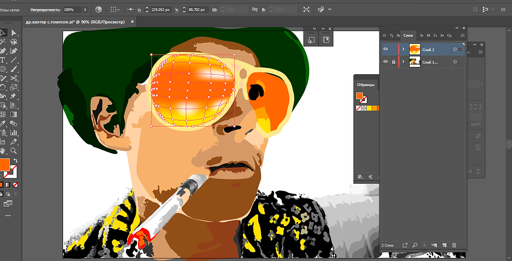Select the Scale tool
The width and height of the screenshot is (512, 261).
pos(14,87)
